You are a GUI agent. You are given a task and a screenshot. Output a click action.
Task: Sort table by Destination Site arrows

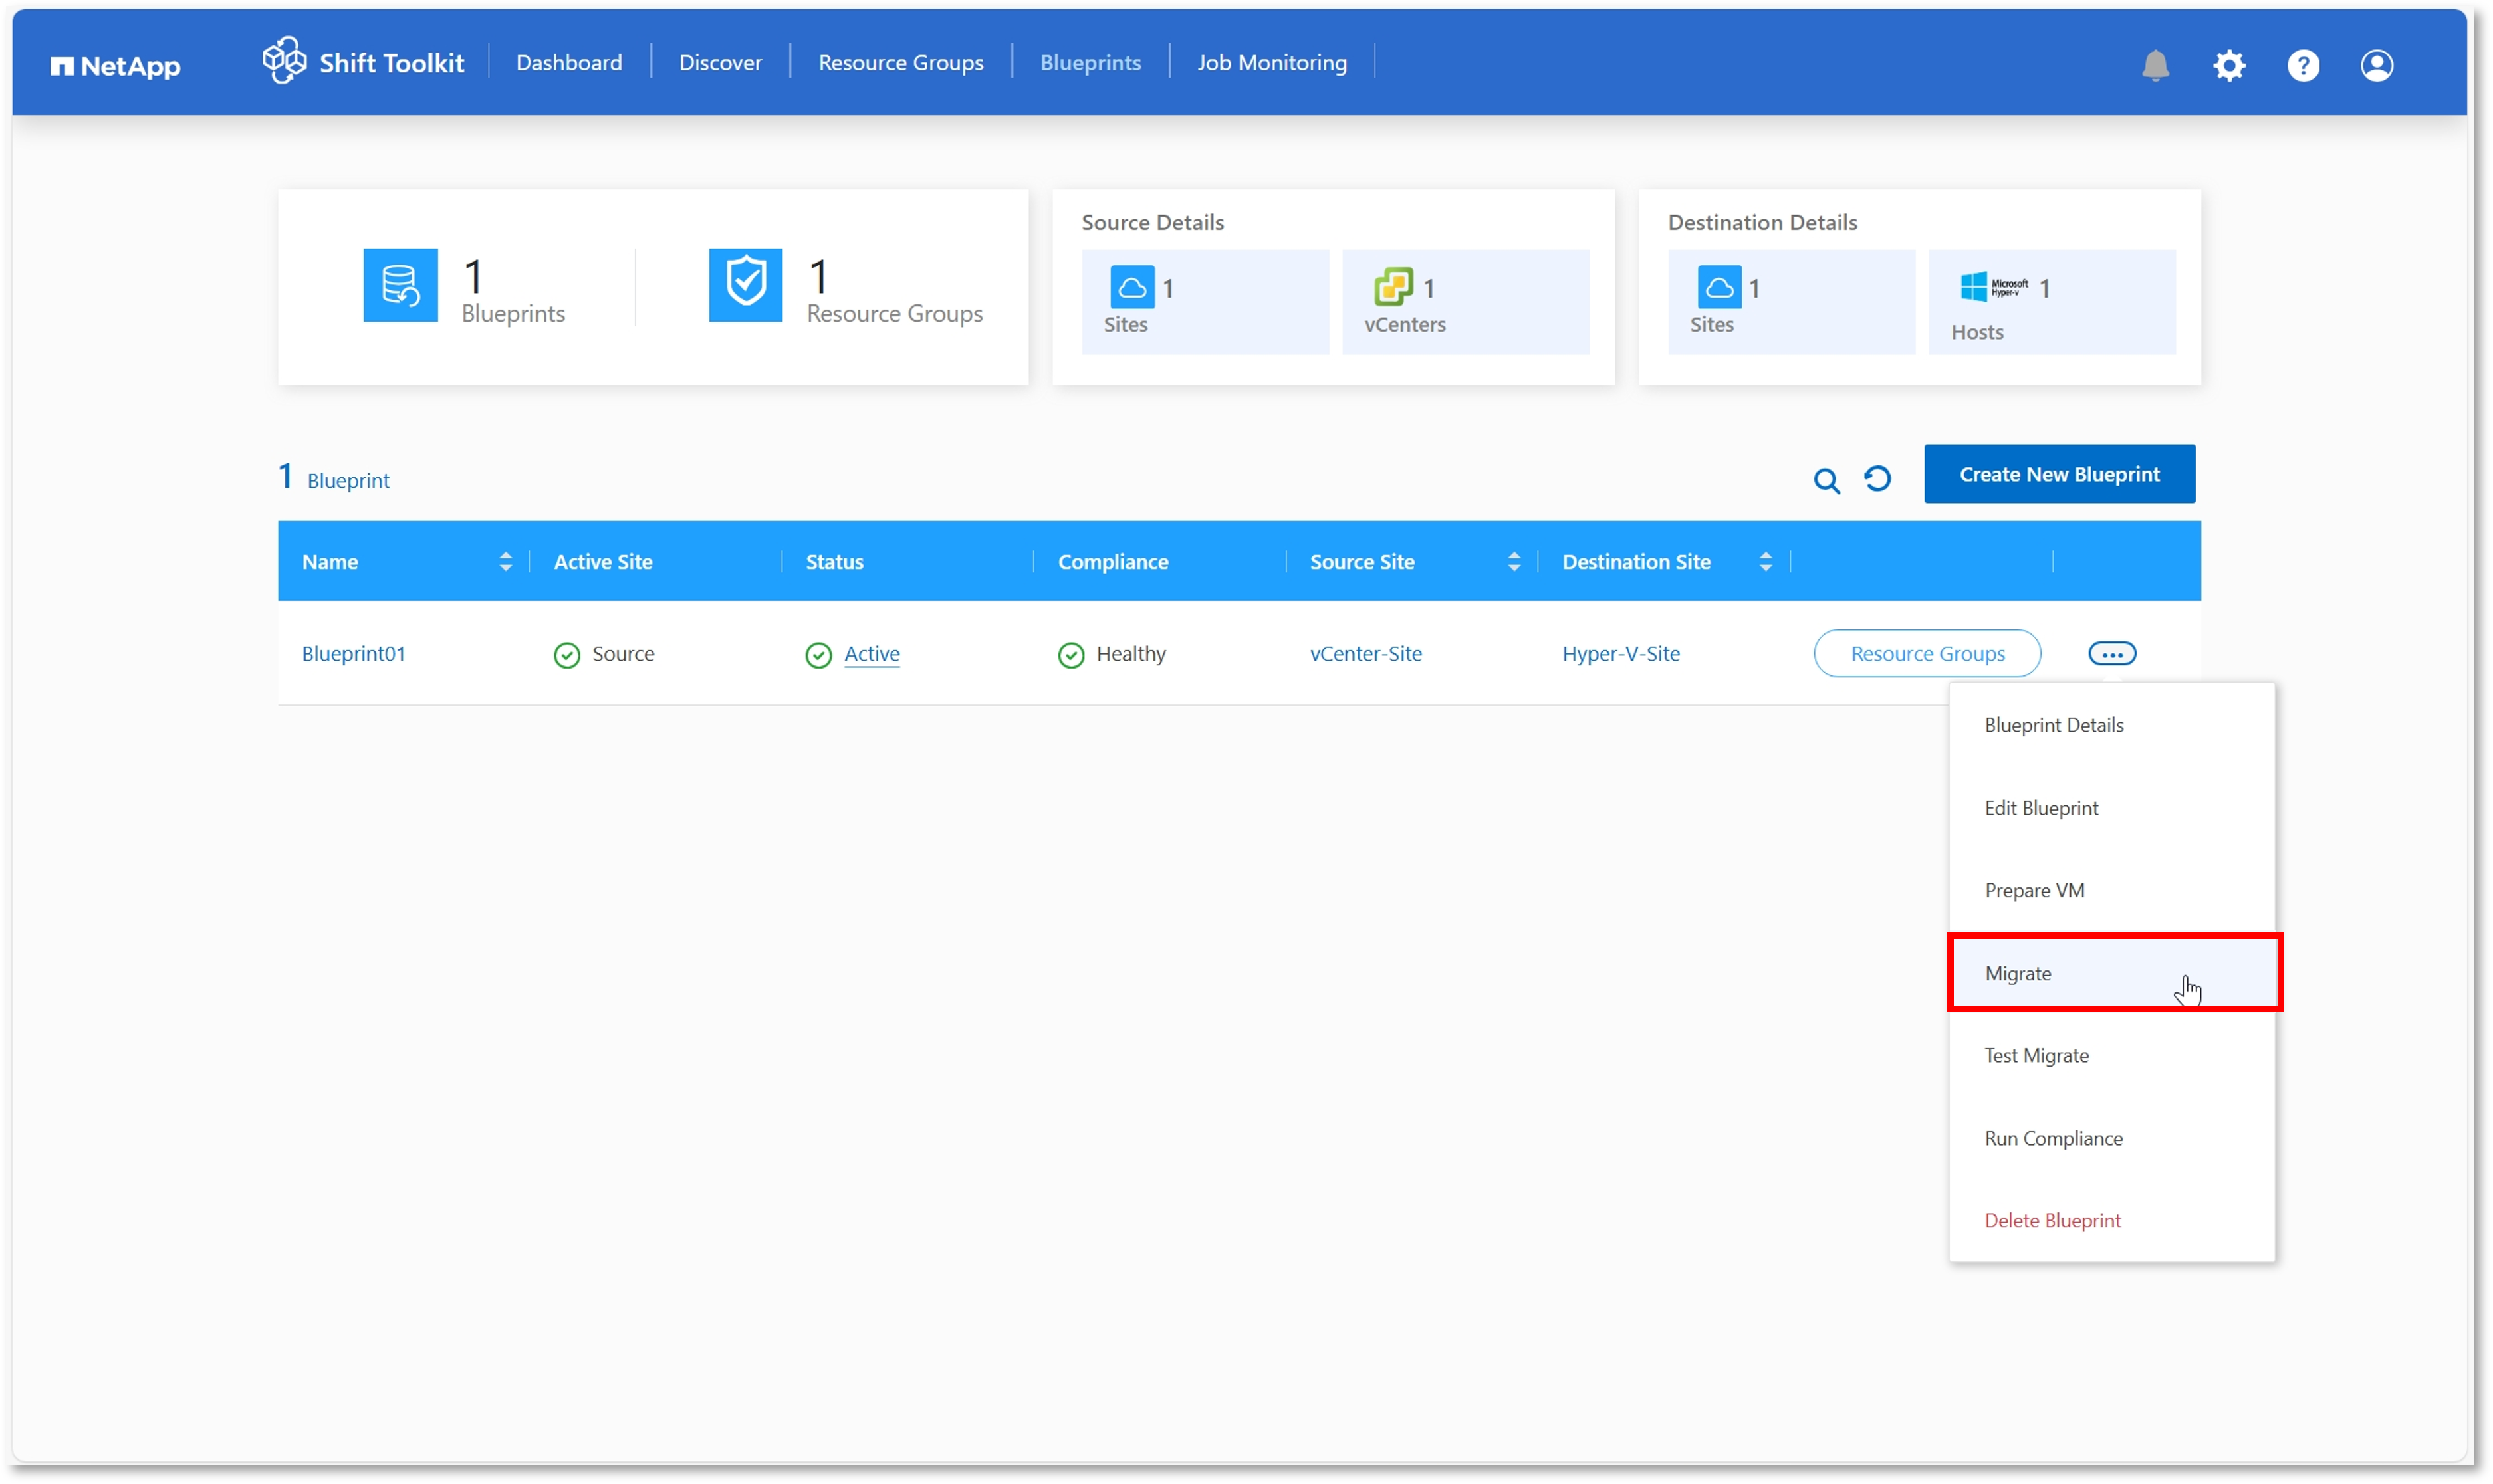(x=1765, y=562)
